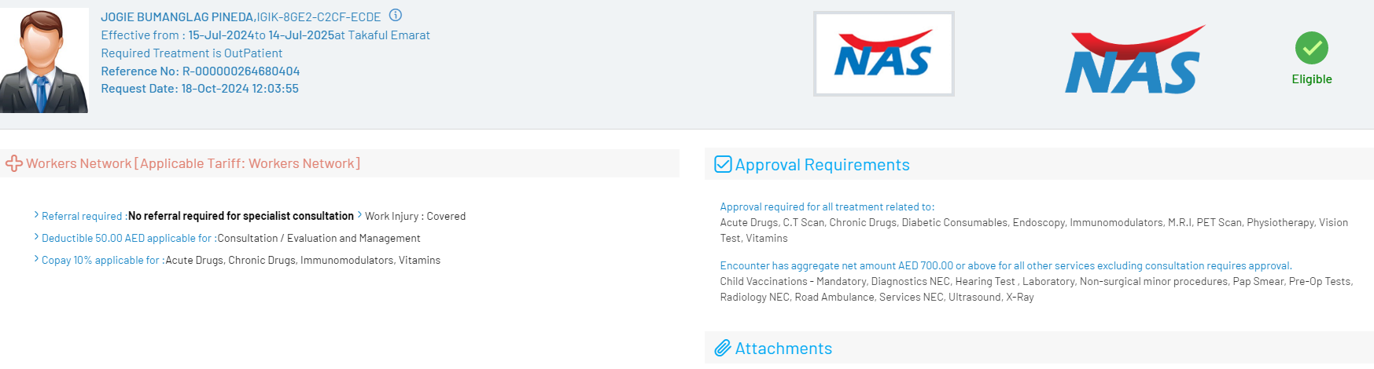Click the boxed NAS logo thumbnail
This screenshot has width=1374, height=369.
(883, 53)
